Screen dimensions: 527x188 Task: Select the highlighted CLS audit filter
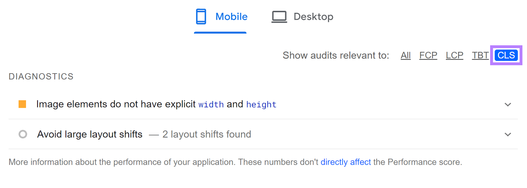506,55
